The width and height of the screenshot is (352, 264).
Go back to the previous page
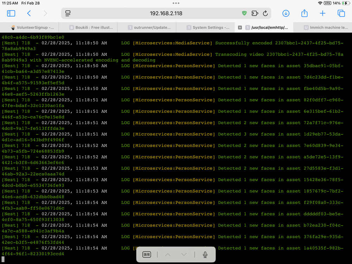pos(29,13)
